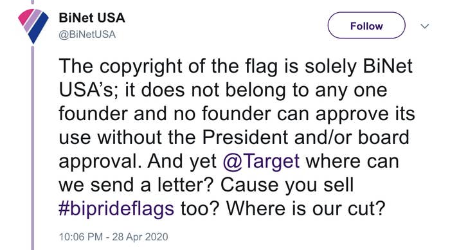Click the tweet's first line about copyright
The image size is (450, 250).
pos(236,66)
